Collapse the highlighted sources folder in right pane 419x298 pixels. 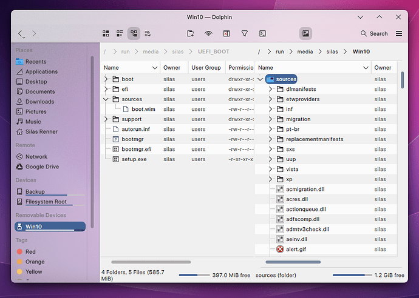tap(260, 79)
